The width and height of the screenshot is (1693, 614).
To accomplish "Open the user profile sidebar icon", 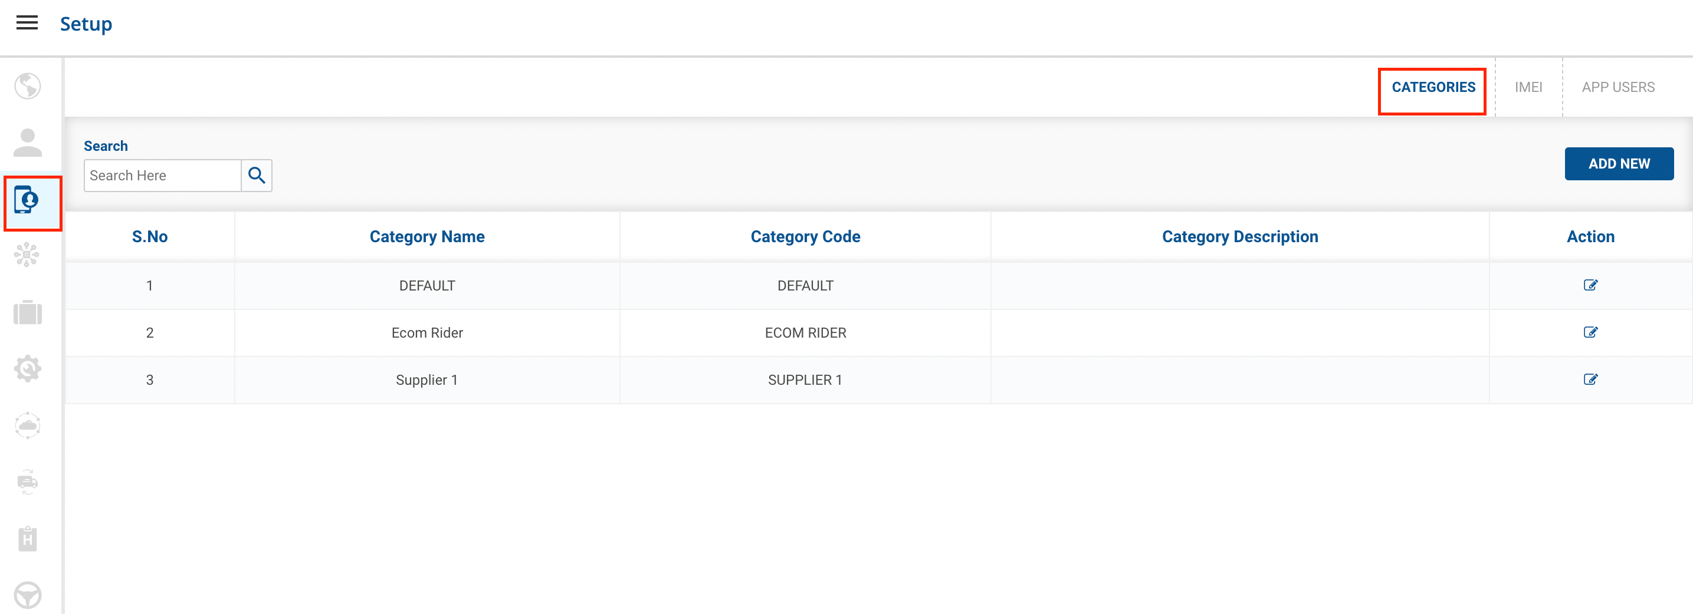I will click(28, 143).
